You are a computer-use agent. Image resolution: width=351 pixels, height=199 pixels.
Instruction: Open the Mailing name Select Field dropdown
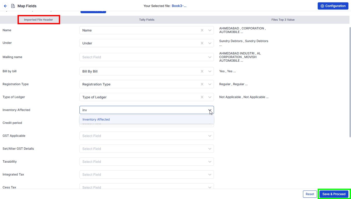[147, 57]
